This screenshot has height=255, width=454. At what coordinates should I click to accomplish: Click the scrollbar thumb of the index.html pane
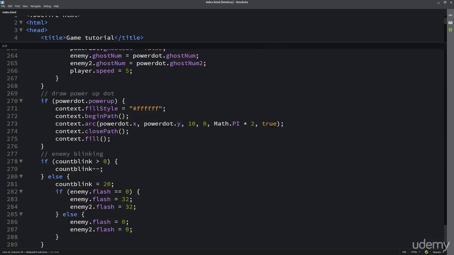pyautogui.click(x=445, y=21)
